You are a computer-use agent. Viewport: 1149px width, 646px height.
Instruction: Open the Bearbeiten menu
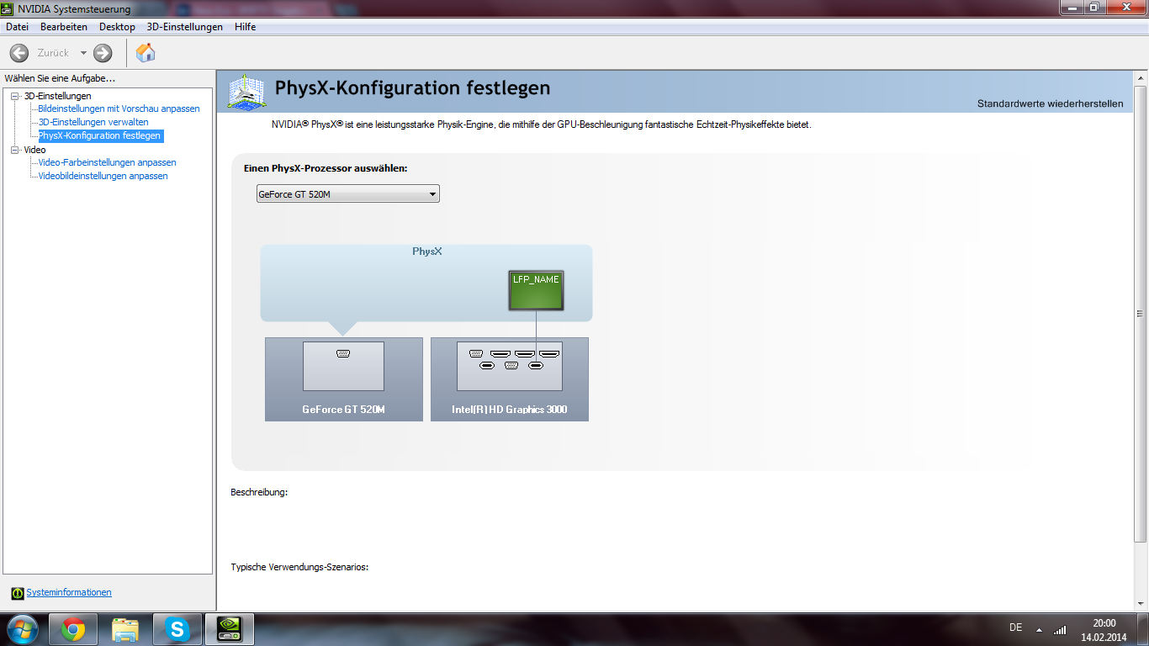[x=64, y=27]
